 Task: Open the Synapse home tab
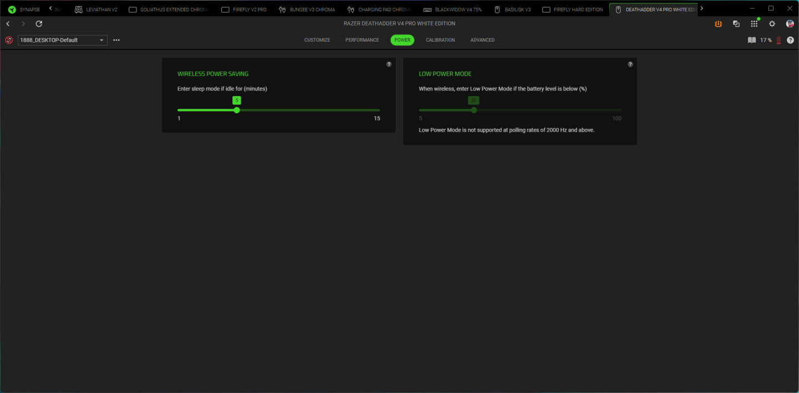(24, 9)
